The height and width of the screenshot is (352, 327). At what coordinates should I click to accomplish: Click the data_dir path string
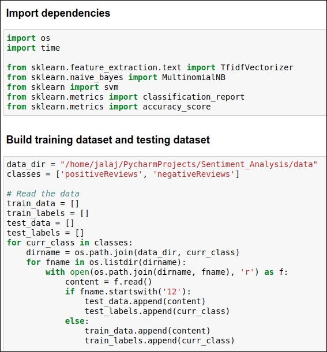(189, 164)
